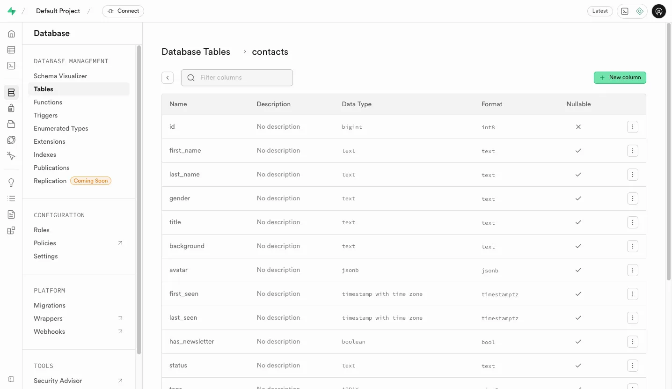Open the SQL Editor sidebar icon
672x389 pixels.
11,66
